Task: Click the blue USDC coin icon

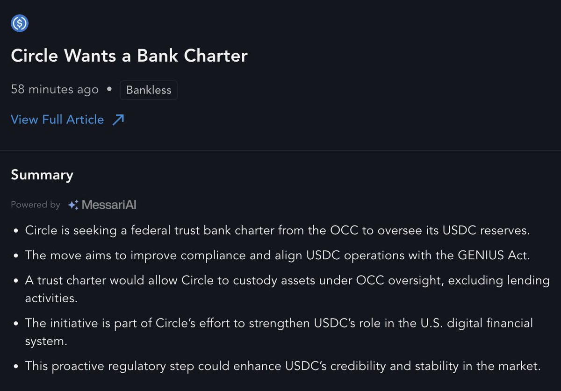Action: (20, 23)
